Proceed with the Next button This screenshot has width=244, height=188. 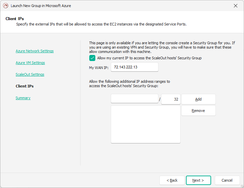pos(198,180)
